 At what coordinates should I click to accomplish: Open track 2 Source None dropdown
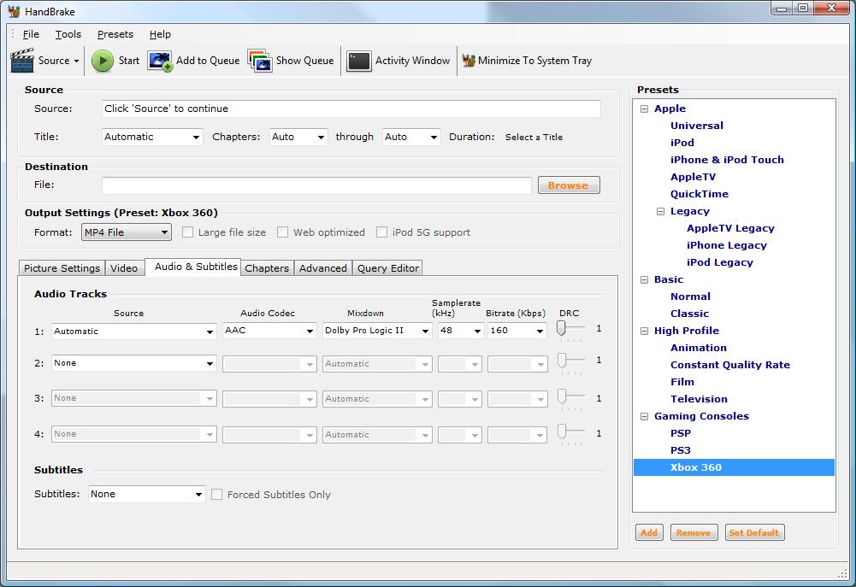[x=133, y=363]
